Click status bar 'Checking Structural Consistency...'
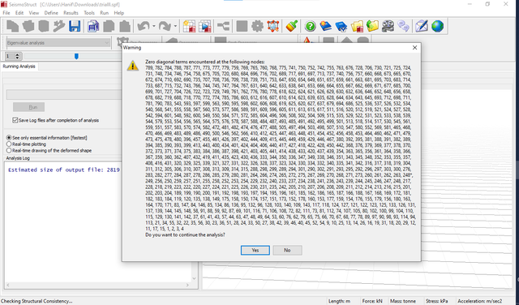 click(x=36, y=301)
